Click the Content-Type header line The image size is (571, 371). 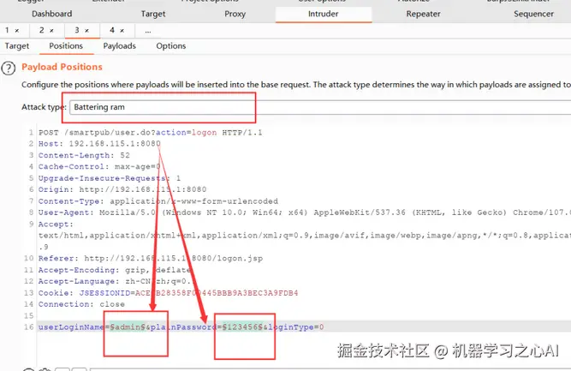tap(158, 201)
